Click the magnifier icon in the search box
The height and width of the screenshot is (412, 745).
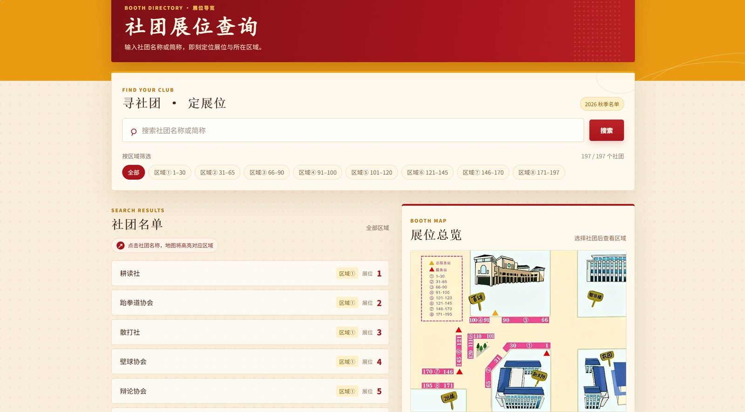coord(134,132)
